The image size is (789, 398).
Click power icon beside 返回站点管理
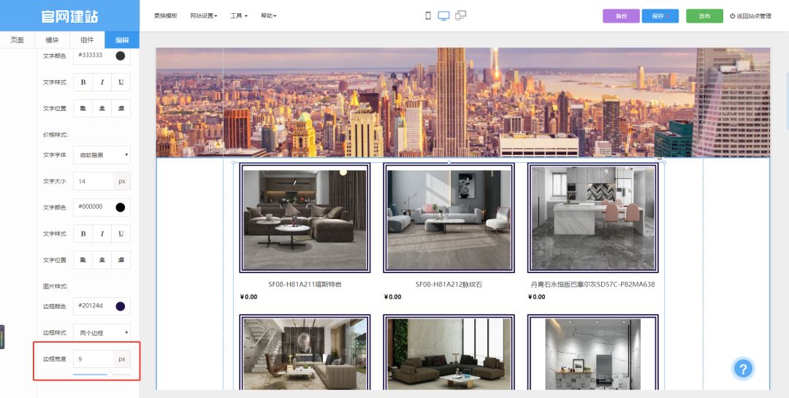click(732, 16)
